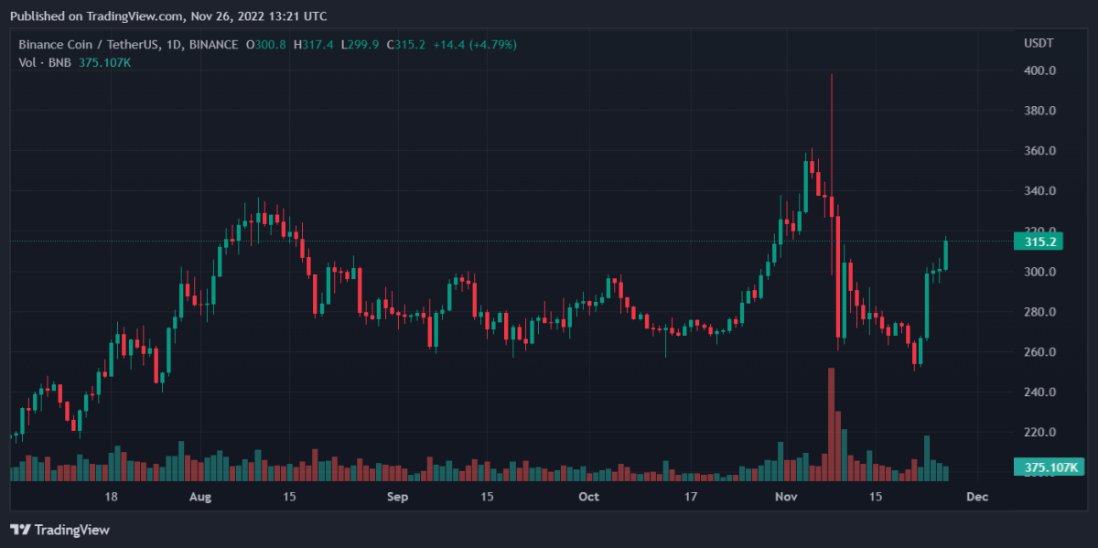Select the Dec marker on time axis
This screenshot has width=1098, height=548.
pyautogui.click(x=977, y=497)
